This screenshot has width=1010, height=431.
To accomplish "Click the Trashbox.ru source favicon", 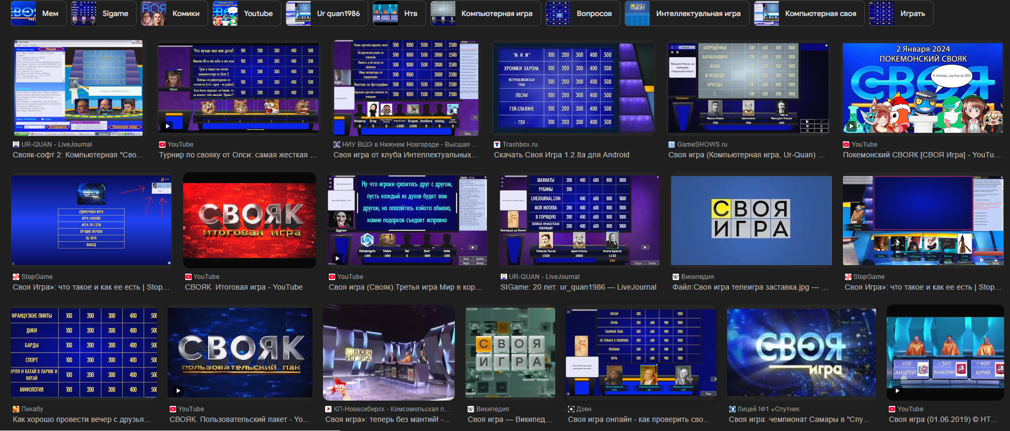I will pos(497,145).
